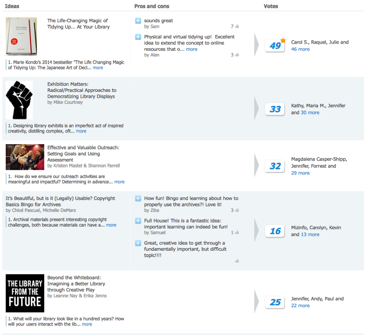
Task: Click the 16 votes button for Copyright Bingo
Action: click(275, 231)
